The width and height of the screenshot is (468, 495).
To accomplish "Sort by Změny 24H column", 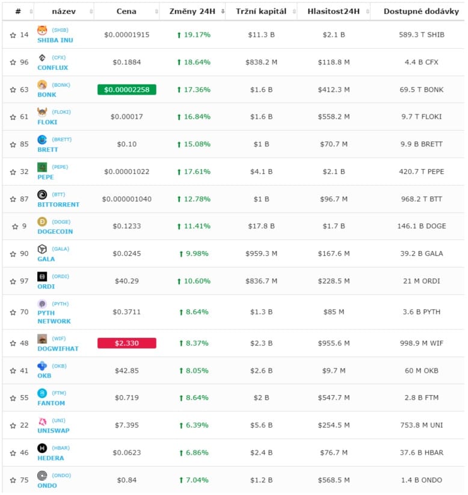I will [192, 11].
